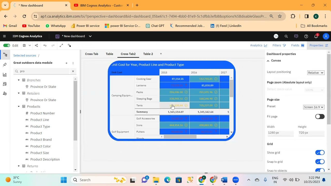Click the Selected sources breadcrumb link
This screenshot has height=186, width=331.
pos(25,56)
